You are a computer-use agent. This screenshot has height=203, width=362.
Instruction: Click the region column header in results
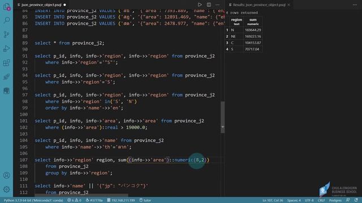click(236, 21)
